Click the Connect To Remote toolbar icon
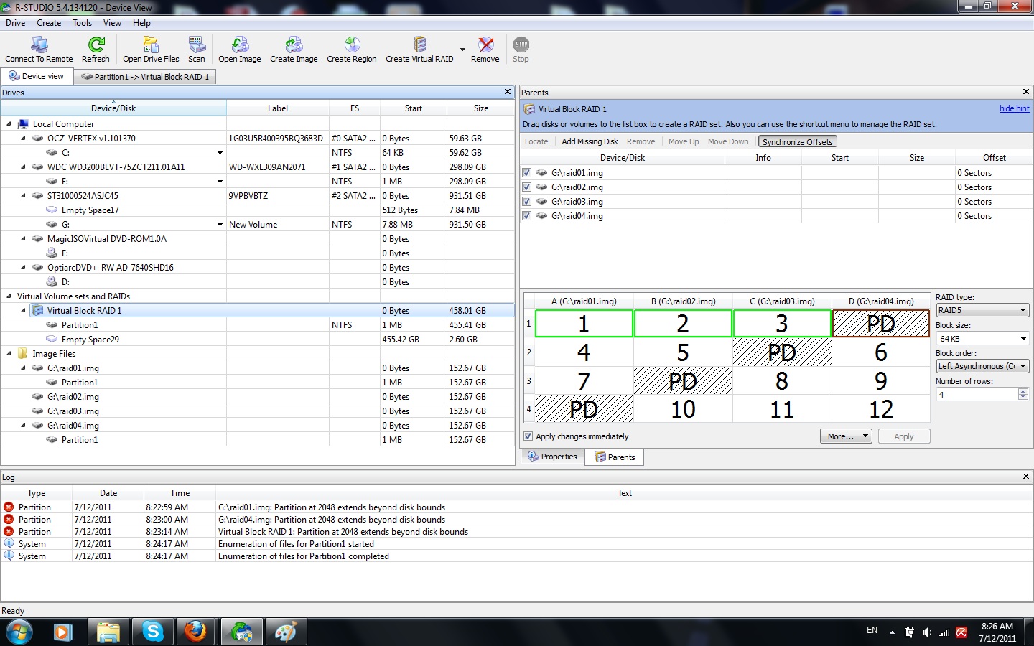 (39, 50)
